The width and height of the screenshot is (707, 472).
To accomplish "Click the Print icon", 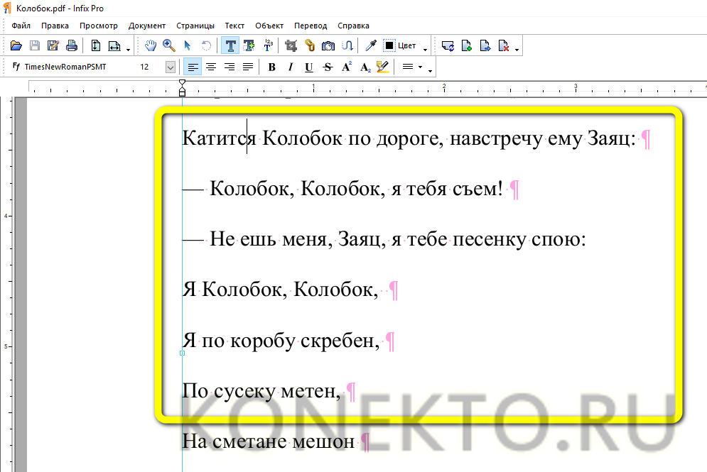I will click(x=72, y=45).
